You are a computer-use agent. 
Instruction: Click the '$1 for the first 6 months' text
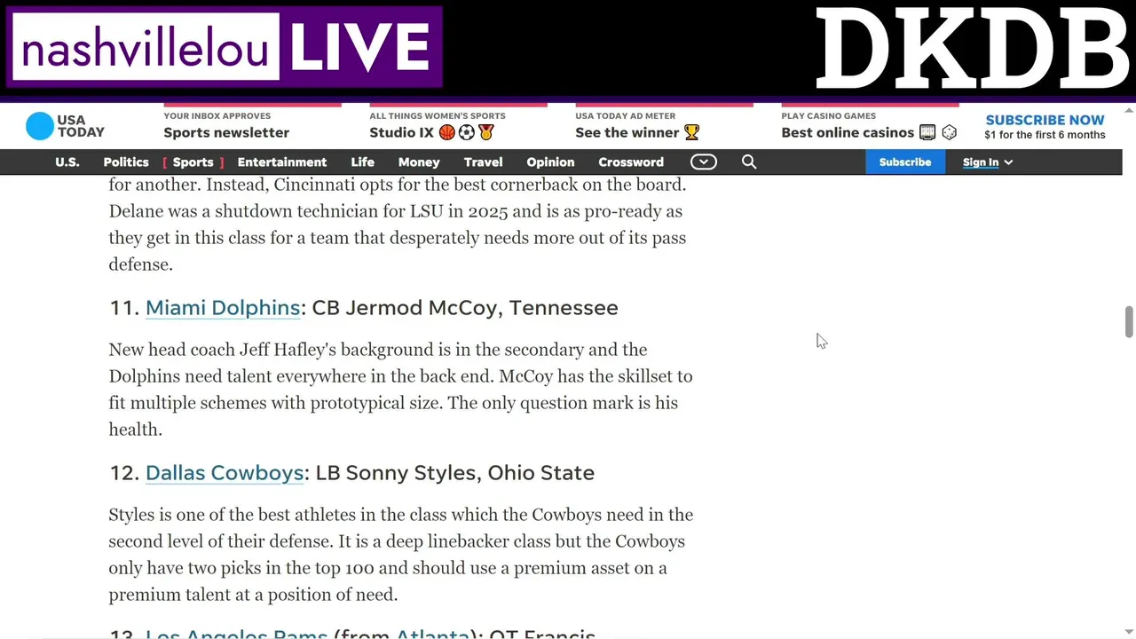point(1045,135)
